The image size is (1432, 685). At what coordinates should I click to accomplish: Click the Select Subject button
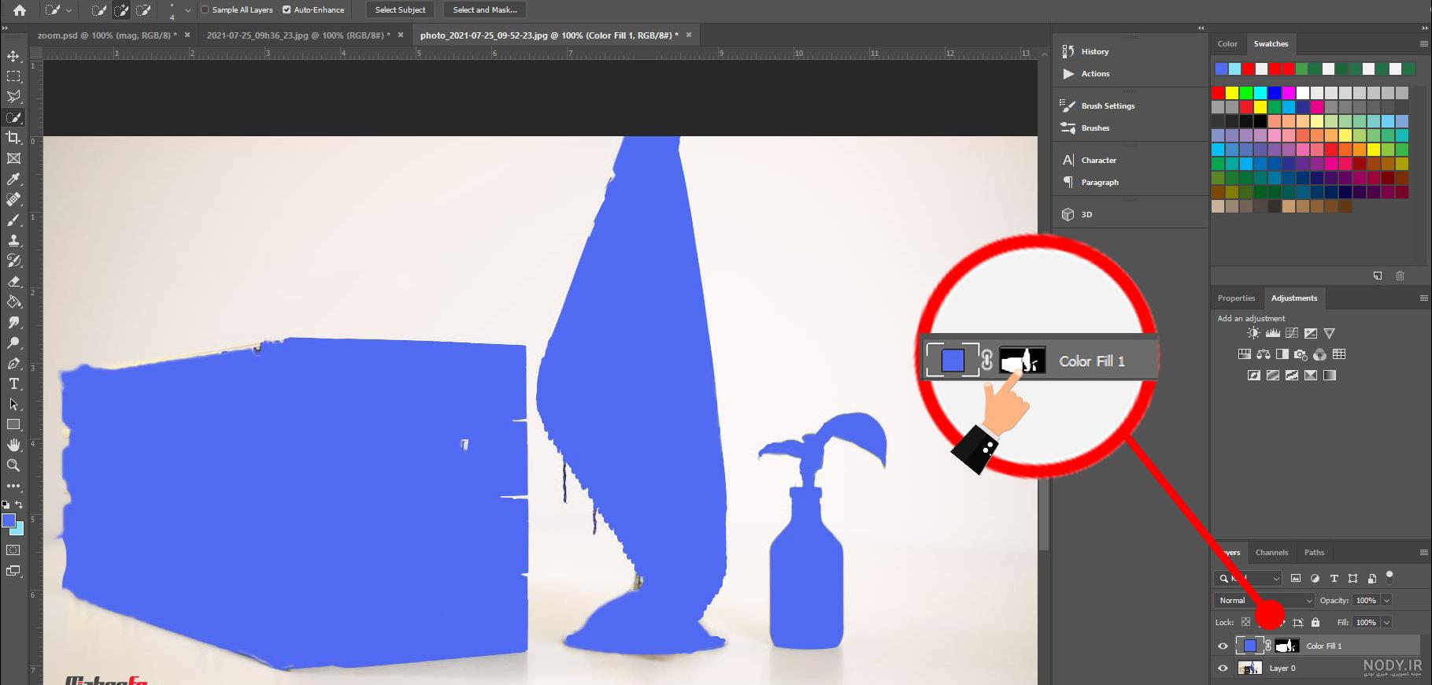click(x=400, y=9)
